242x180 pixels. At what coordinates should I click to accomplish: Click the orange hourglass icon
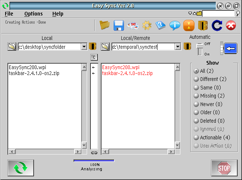pos(189,26)
